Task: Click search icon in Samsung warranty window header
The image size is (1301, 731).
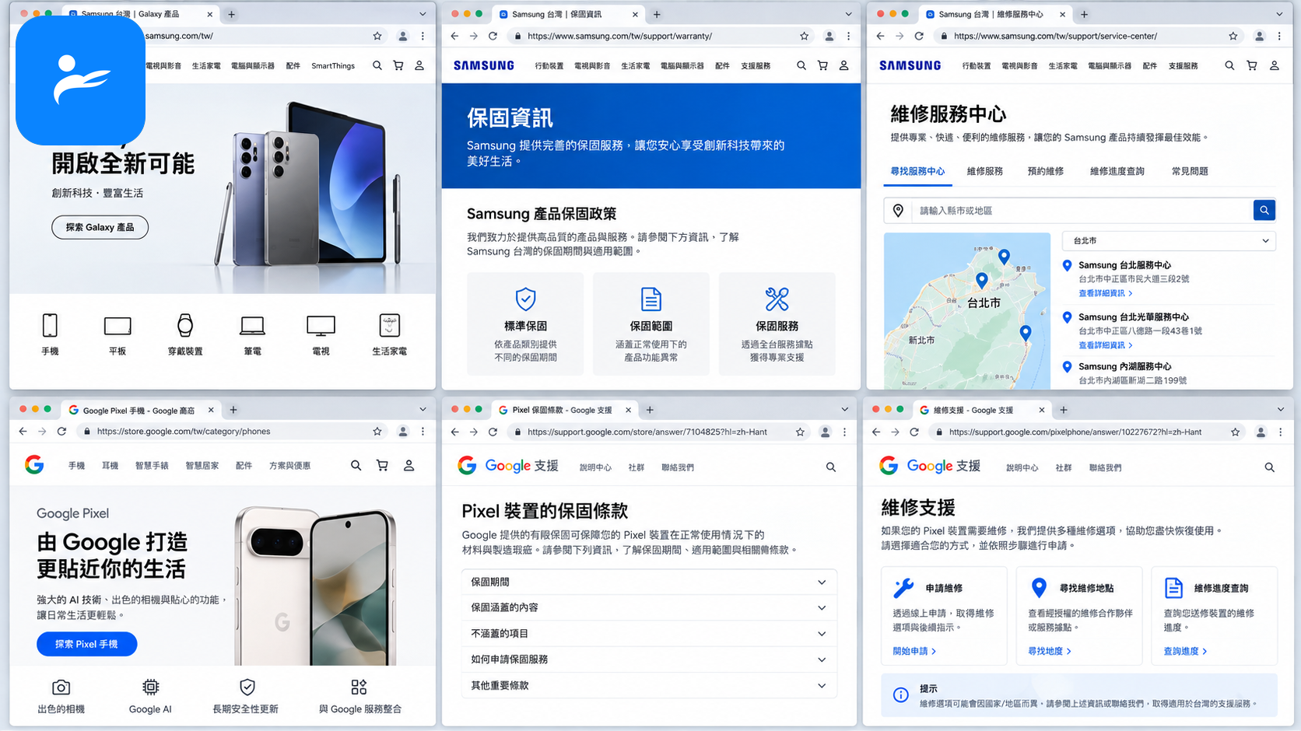Action: coord(801,66)
